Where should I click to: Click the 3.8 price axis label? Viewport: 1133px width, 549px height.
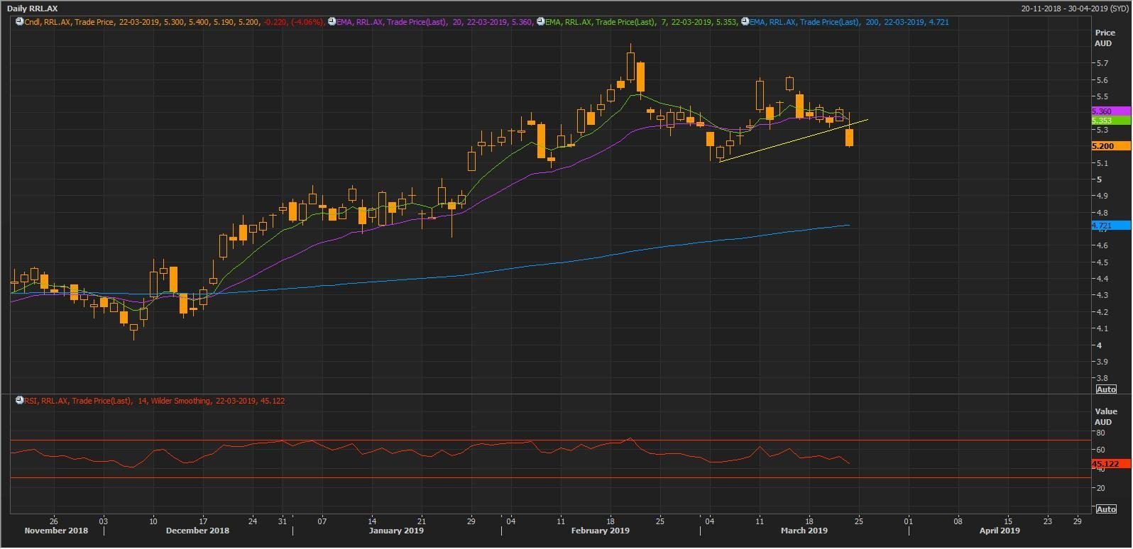click(x=1102, y=379)
